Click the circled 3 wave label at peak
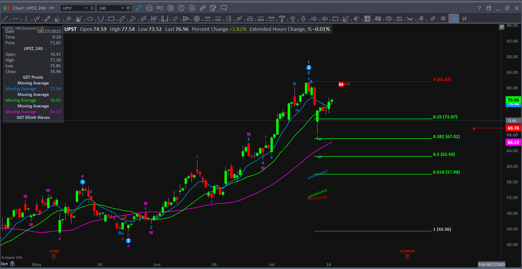522x269 pixels. point(308,68)
